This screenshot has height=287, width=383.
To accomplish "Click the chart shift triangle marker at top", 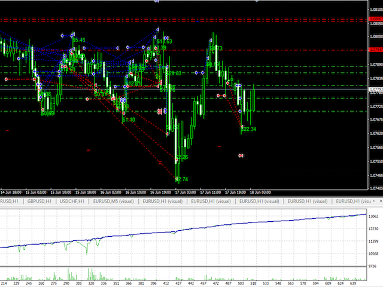I will click(257, 1).
